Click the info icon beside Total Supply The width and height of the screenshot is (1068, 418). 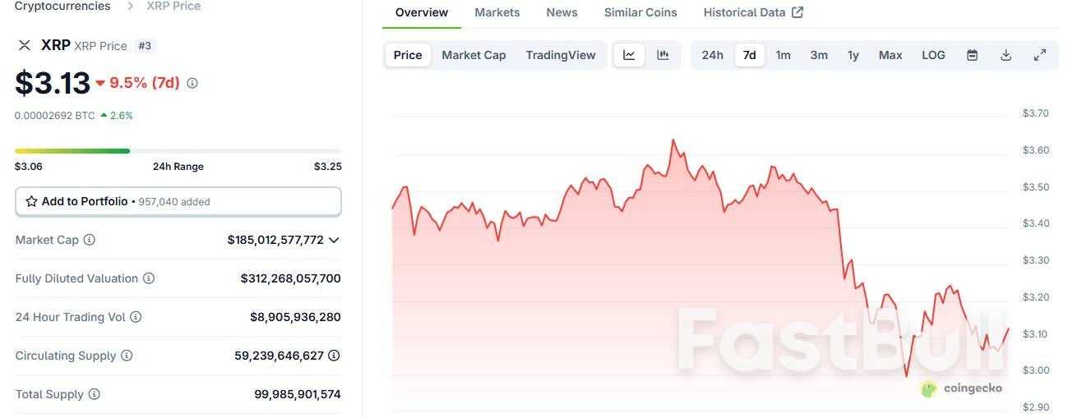click(95, 394)
